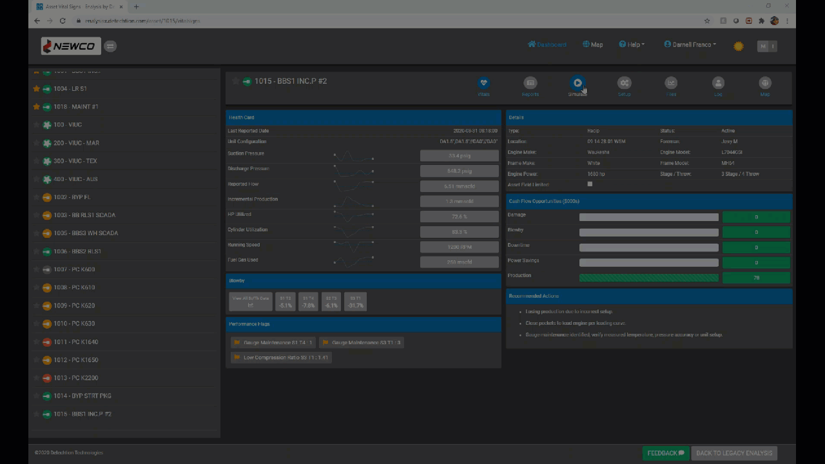Select asset 1005 - BBS3 WH SCADA
The width and height of the screenshot is (825, 464).
click(86, 233)
